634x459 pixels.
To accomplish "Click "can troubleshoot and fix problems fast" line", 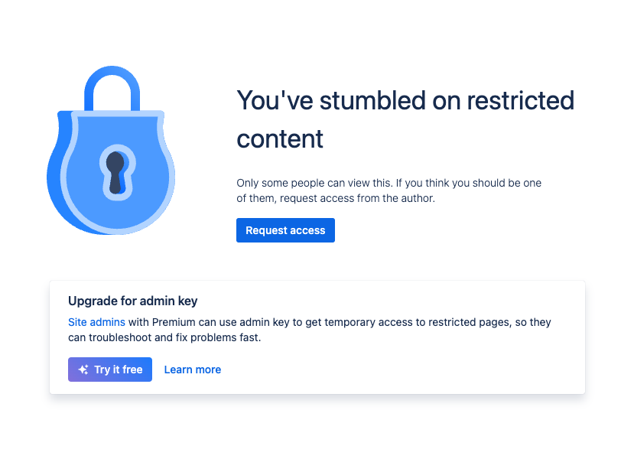I will pos(164,337).
